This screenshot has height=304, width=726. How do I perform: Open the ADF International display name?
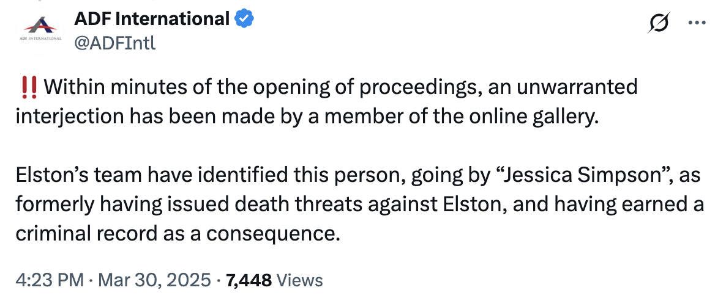point(152,19)
